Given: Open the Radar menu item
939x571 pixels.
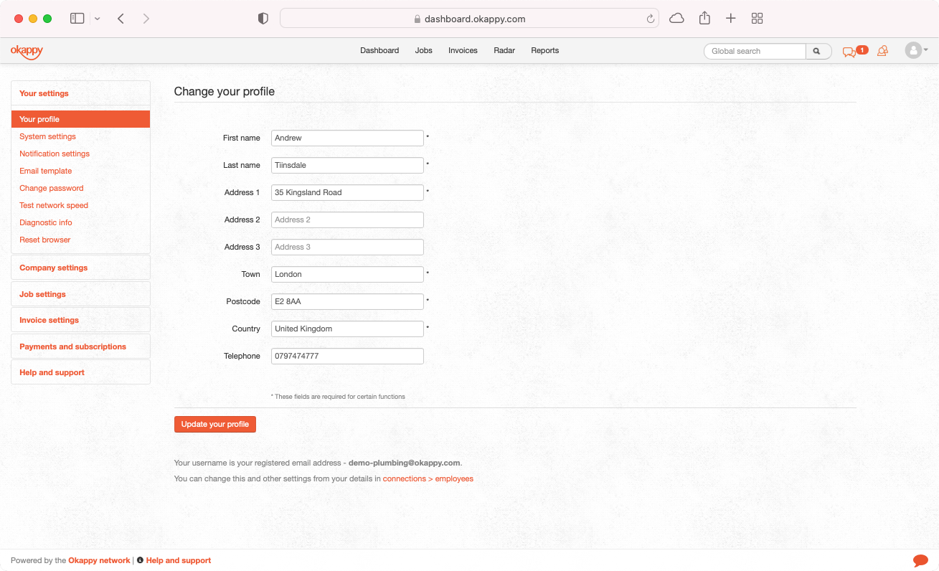Looking at the screenshot, I should pyautogui.click(x=504, y=50).
